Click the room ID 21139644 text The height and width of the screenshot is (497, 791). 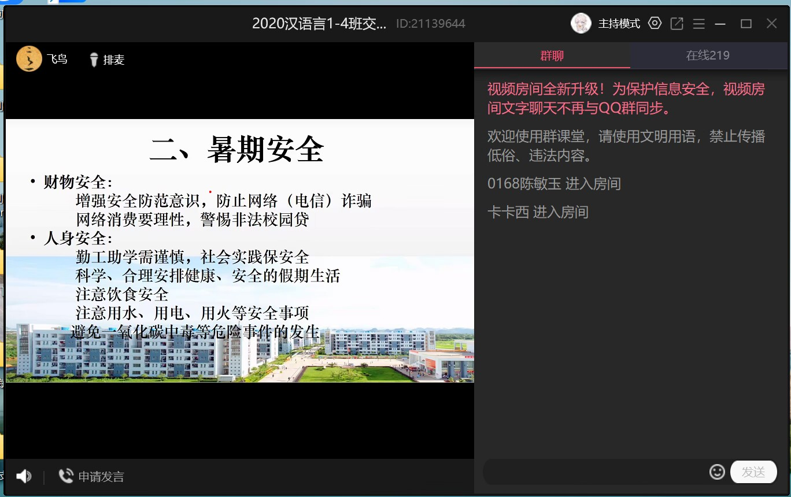431,24
